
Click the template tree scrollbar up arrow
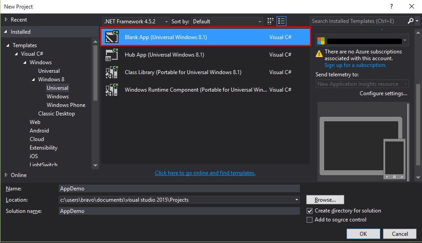pyautogui.click(x=95, y=41)
